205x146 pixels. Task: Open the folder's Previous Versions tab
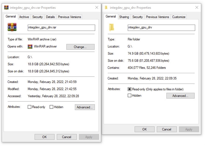(x=157, y=17)
